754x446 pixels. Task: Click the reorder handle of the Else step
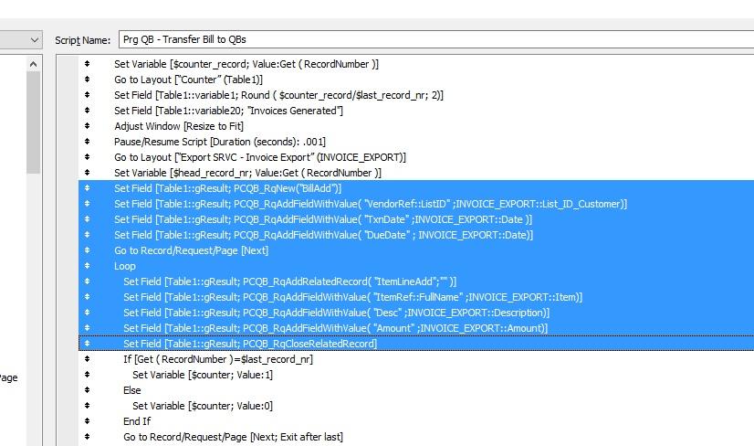87,389
